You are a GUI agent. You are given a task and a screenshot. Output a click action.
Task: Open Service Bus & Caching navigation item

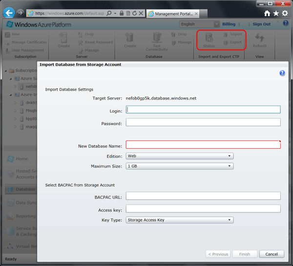(21, 231)
